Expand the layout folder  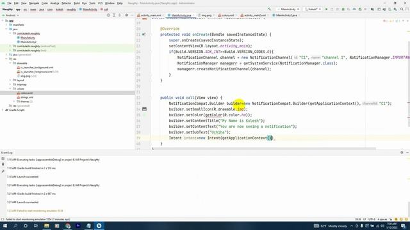[x=10, y=80]
